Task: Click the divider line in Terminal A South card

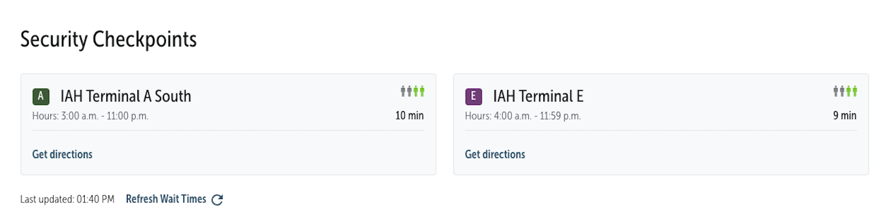Action: (228, 131)
